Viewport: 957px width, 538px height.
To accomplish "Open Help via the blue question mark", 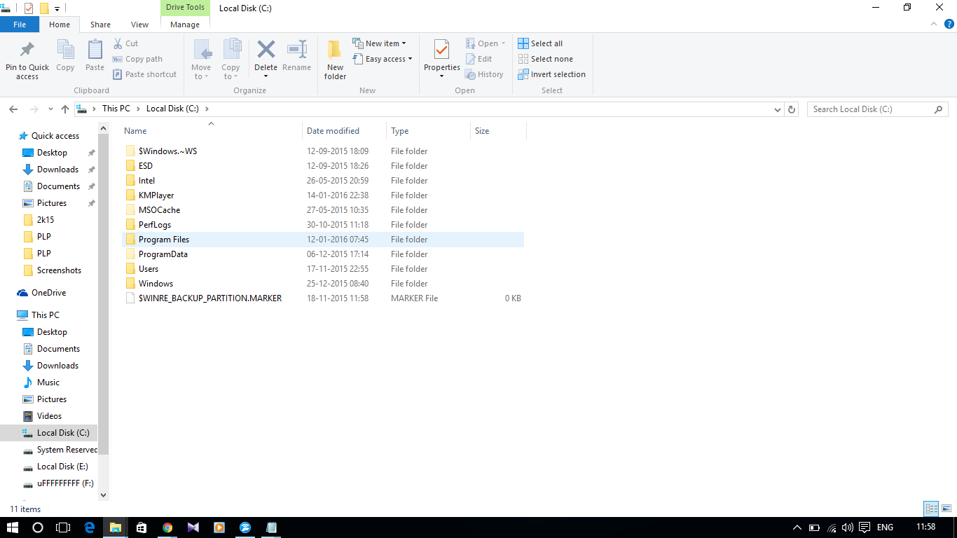I will click(949, 24).
